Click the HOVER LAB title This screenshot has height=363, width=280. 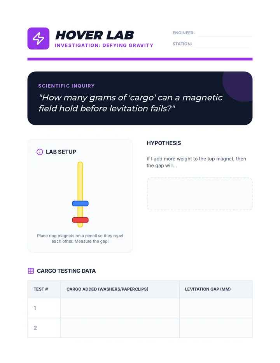pos(94,35)
